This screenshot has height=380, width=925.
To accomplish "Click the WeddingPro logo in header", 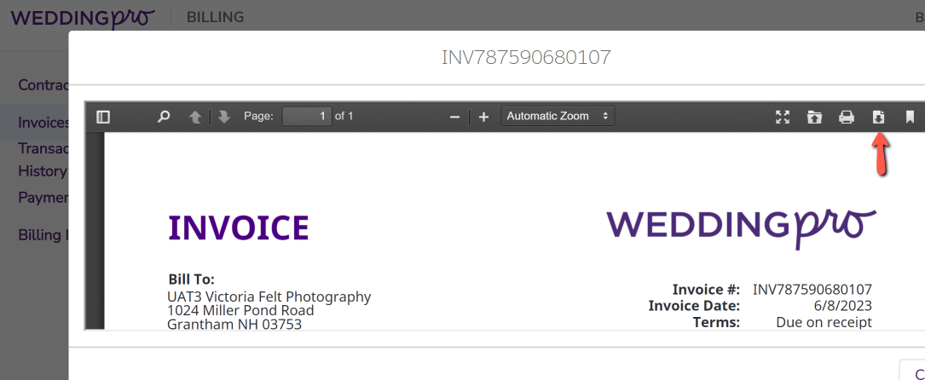I will click(x=83, y=18).
